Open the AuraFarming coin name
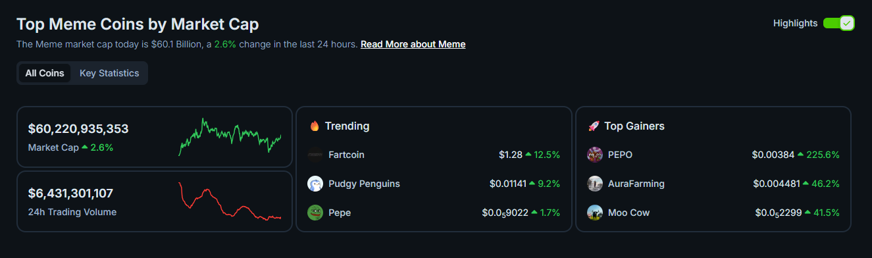The height and width of the screenshot is (258, 872). (636, 184)
